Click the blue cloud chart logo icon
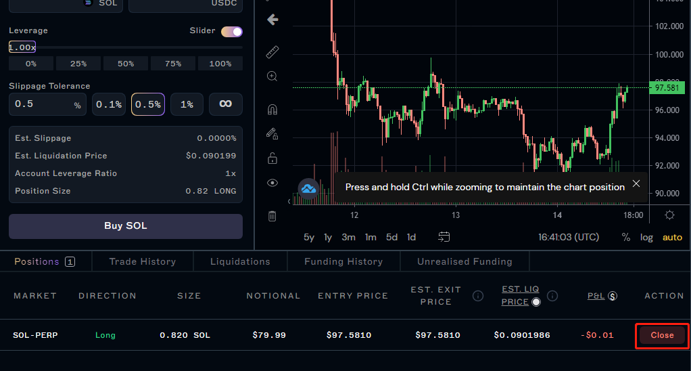The image size is (691, 371). pos(308,189)
